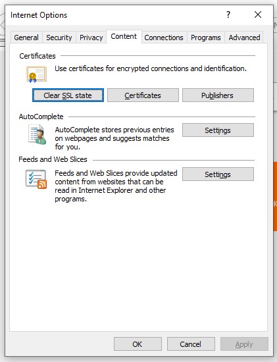Confirm with the OK button
Viewport: 277px width, 362px height.
tap(138, 344)
